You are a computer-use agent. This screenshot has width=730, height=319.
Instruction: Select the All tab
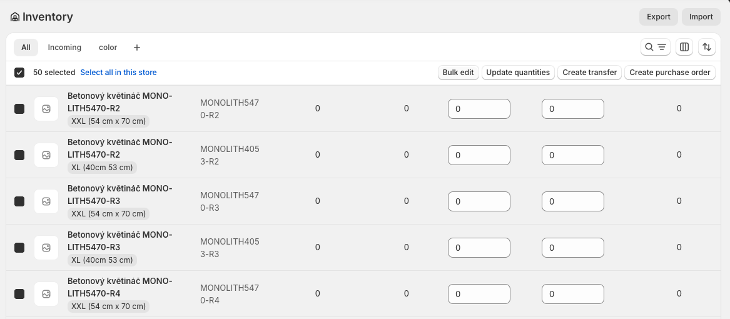tap(26, 48)
